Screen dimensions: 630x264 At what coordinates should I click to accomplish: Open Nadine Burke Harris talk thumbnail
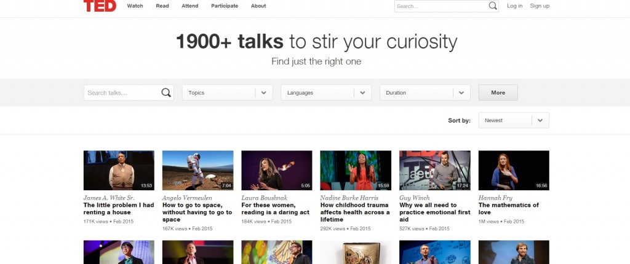(x=356, y=171)
